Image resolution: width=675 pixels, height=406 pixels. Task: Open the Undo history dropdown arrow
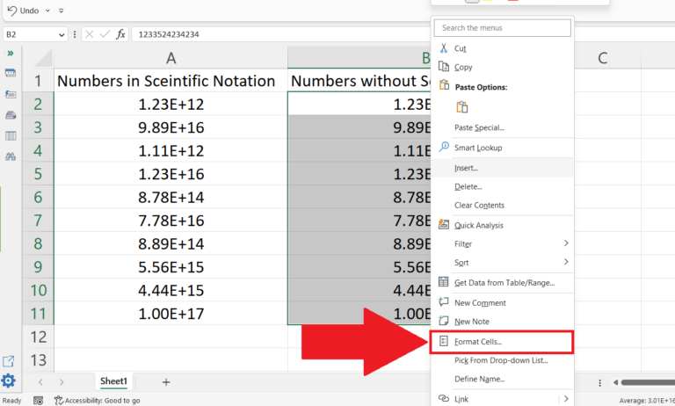point(47,11)
